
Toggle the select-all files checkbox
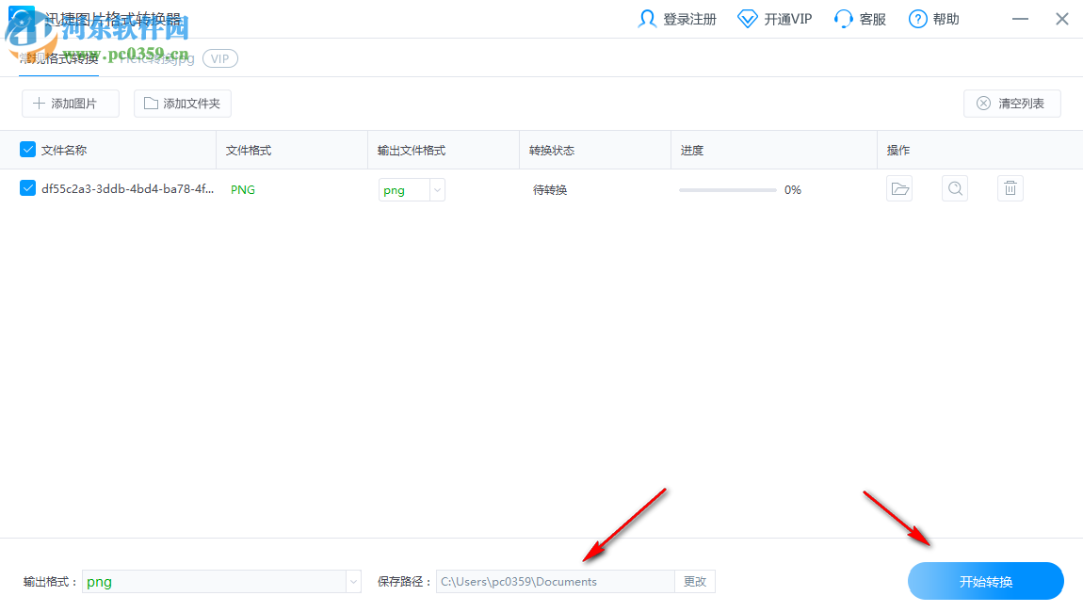point(26,149)
